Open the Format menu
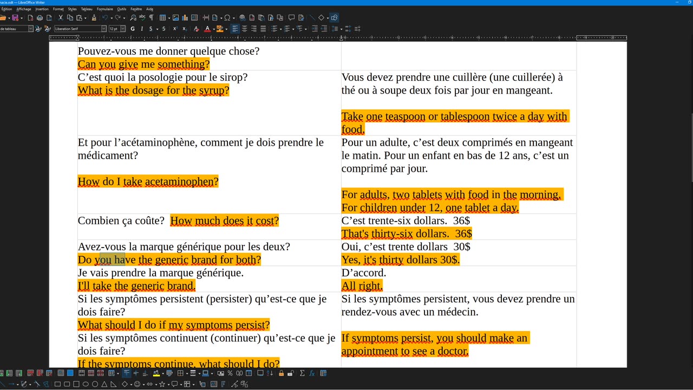This screenshot has height=390, width=693. [58, 9]
